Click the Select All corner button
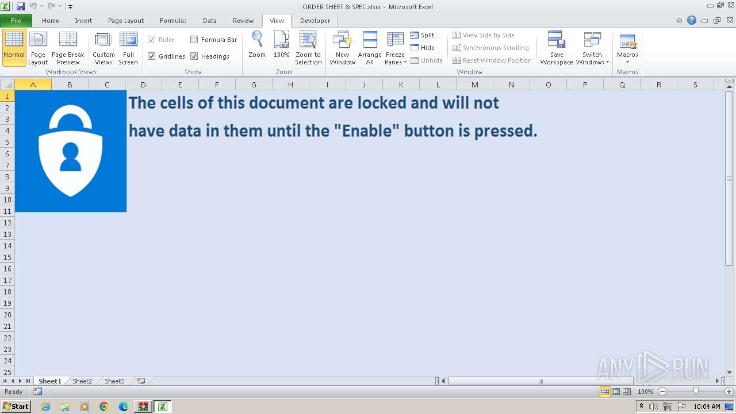 [x=7, y=85]
